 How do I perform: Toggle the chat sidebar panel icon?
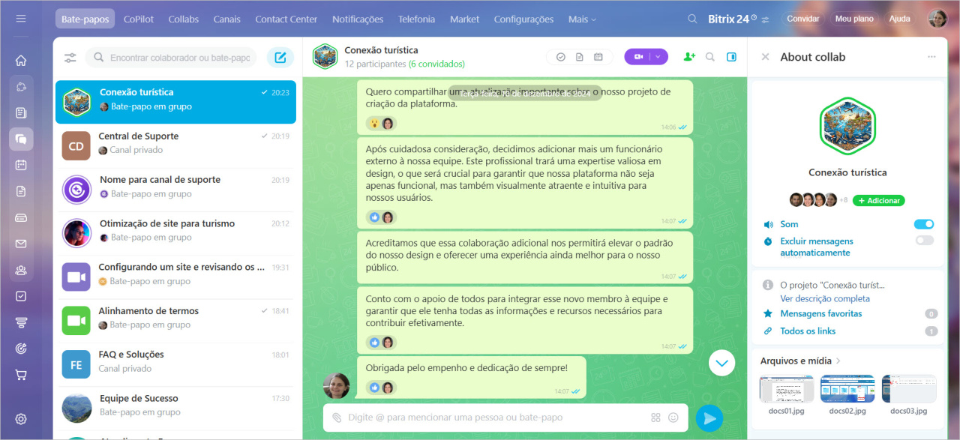point(732,57)
